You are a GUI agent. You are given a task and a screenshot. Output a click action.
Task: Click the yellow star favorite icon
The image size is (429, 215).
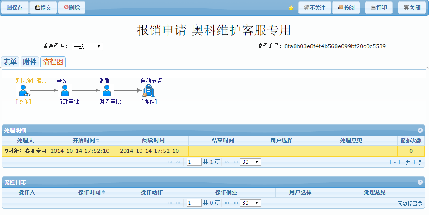pos(291,8)
